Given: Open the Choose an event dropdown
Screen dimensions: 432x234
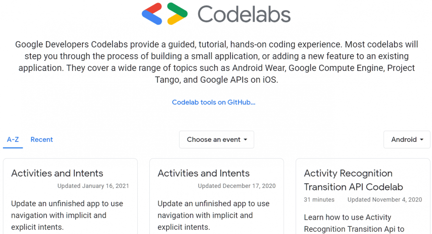Looking at the screenshot, I should click(x=216, y=140).
